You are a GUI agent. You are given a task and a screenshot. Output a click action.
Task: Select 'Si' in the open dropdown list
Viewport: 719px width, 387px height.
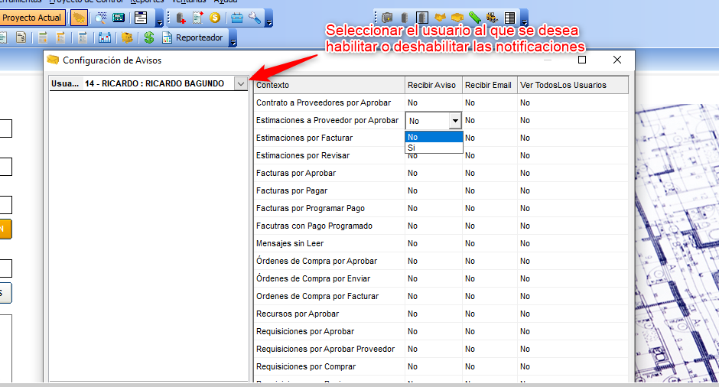(x=434, y=148)
